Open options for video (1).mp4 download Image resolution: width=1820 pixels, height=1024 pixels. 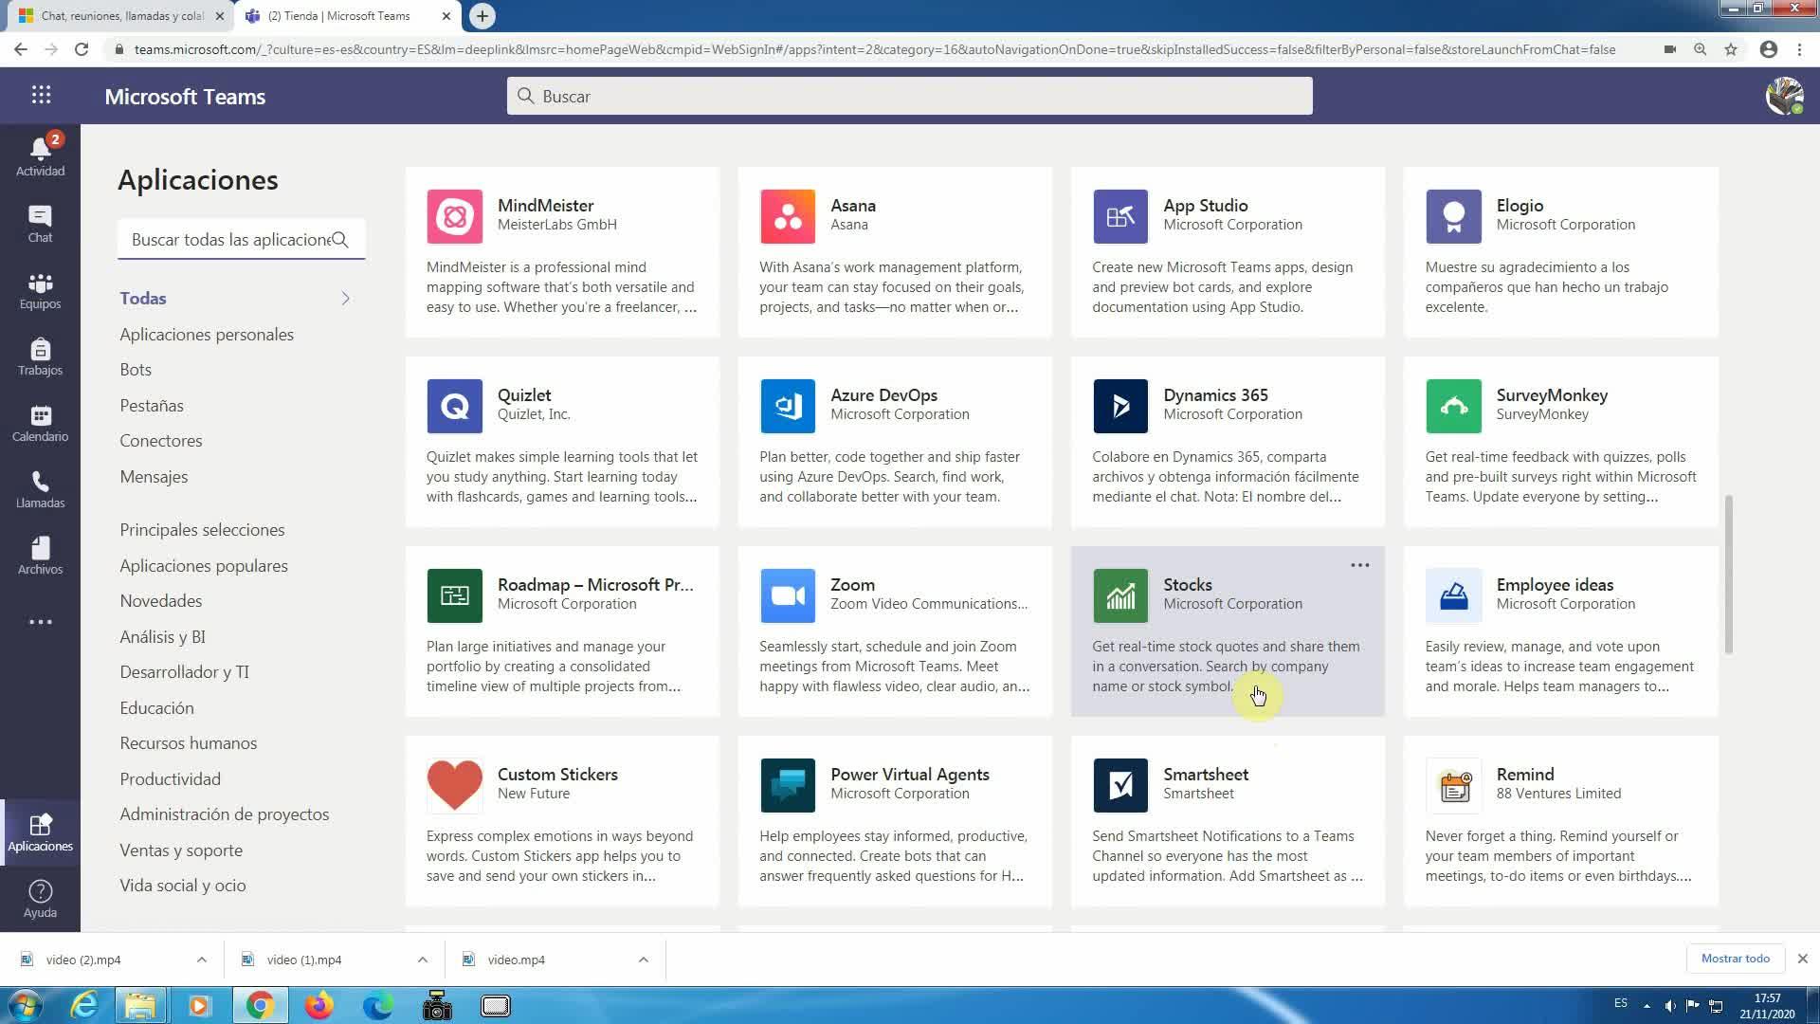(422, 960)
